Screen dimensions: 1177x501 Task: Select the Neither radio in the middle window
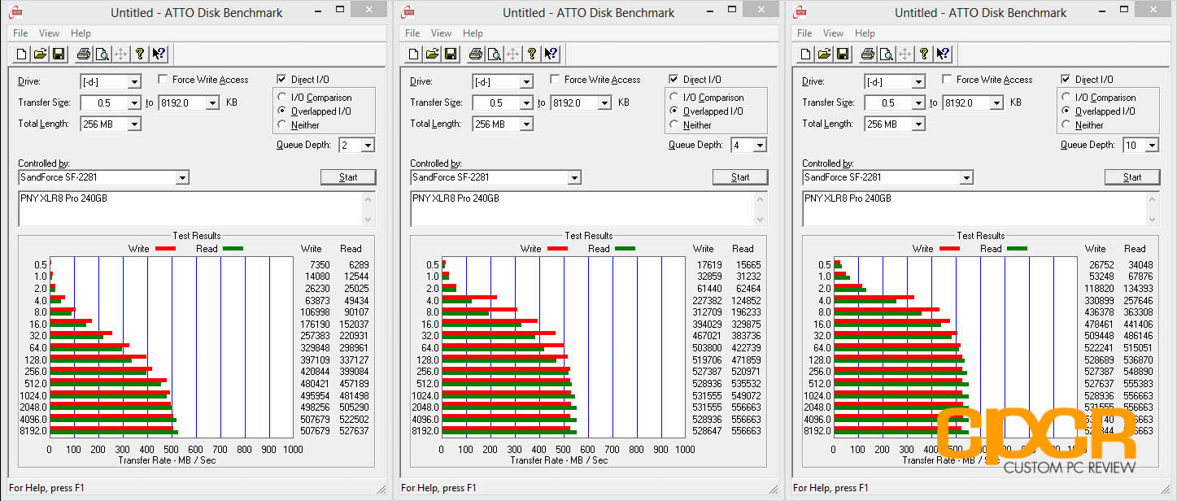click(674, 125)
